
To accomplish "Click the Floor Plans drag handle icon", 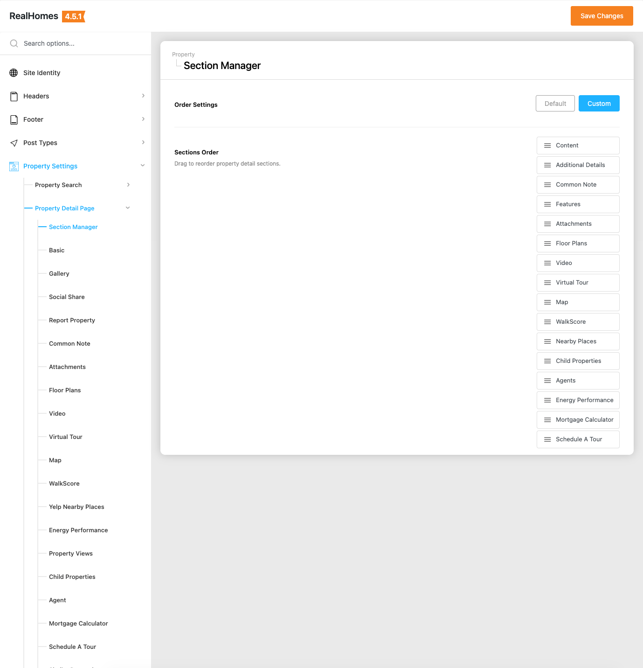I will coord(547,244).
